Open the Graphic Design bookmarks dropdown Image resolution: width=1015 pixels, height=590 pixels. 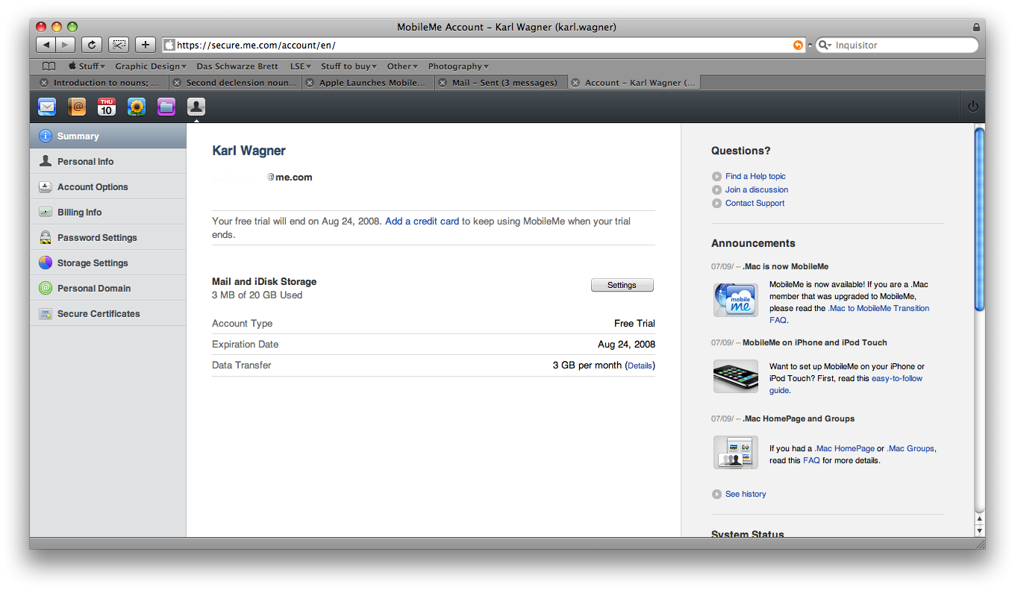click(x=151, y=66)
